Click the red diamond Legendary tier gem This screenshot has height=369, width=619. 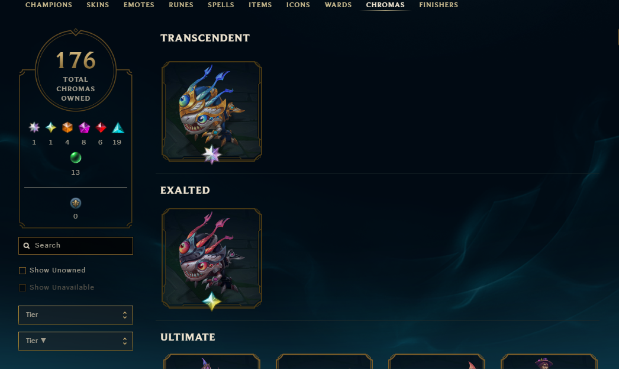click(101, 127)
